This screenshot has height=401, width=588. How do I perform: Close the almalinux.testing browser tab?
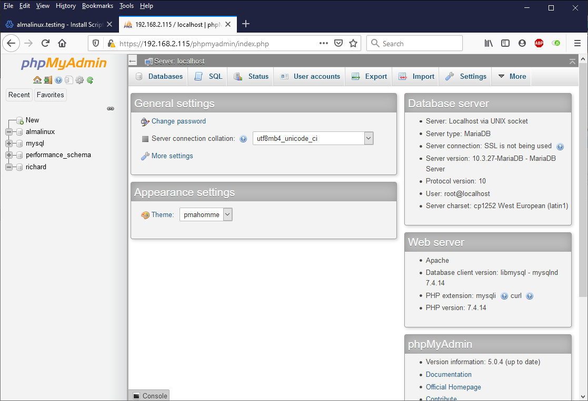click(109, 24)
